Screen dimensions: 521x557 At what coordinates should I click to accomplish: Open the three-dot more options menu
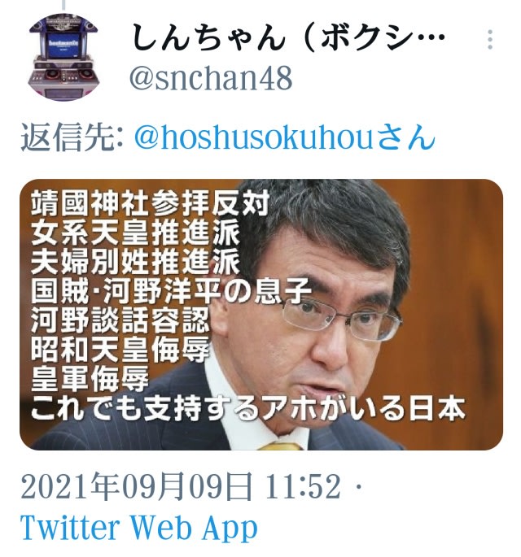[490, 39]
